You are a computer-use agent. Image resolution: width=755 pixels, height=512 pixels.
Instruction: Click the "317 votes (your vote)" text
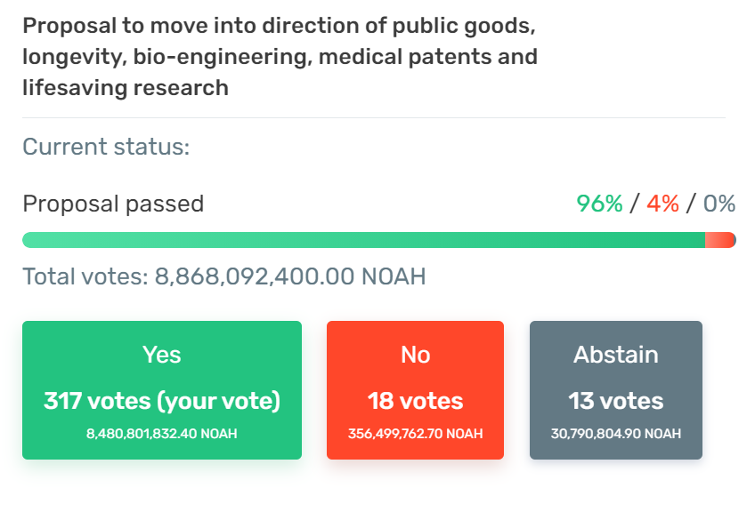click(x=161, y=401)
